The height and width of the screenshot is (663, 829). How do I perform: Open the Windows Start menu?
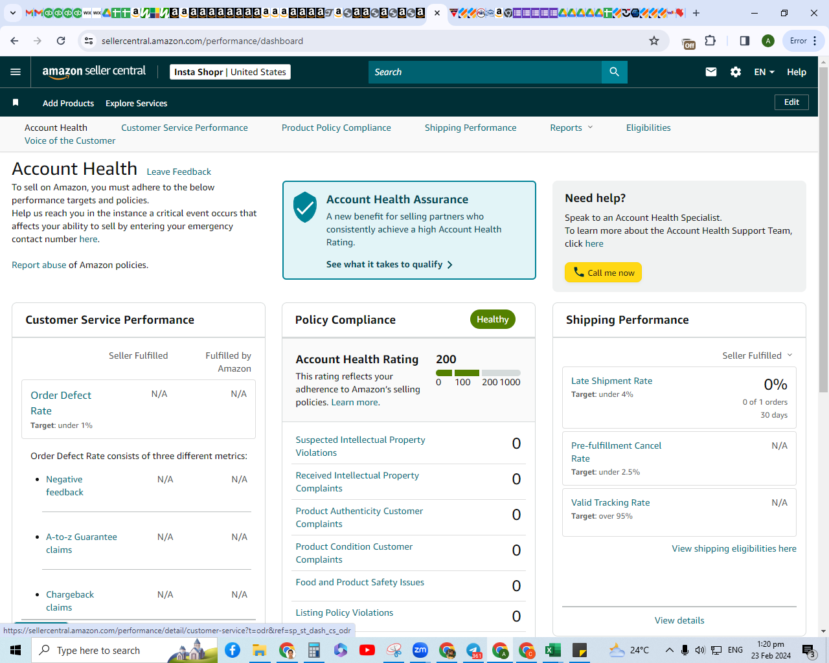pyautogui.click(x=16, y=650)
